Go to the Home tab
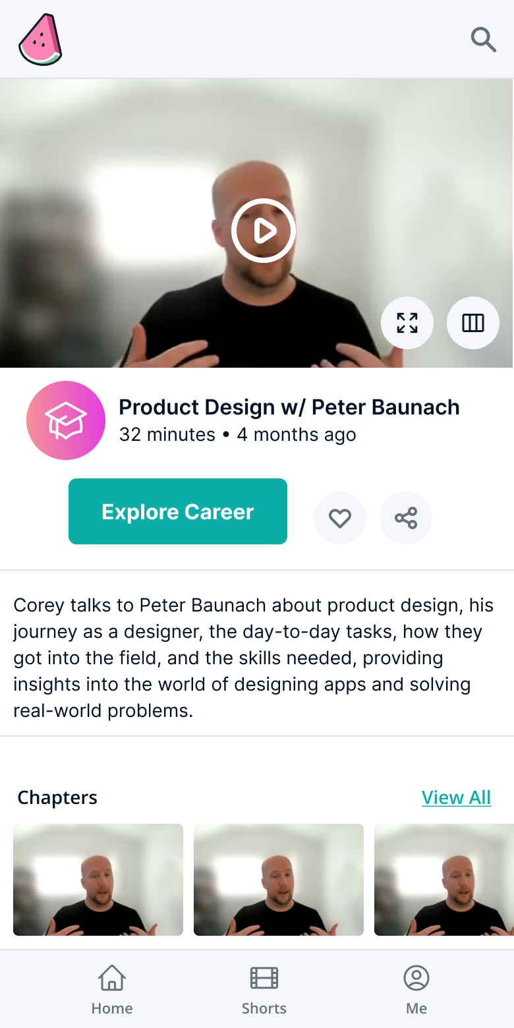This screenshot has width=514, height=1028. (112, 990)
